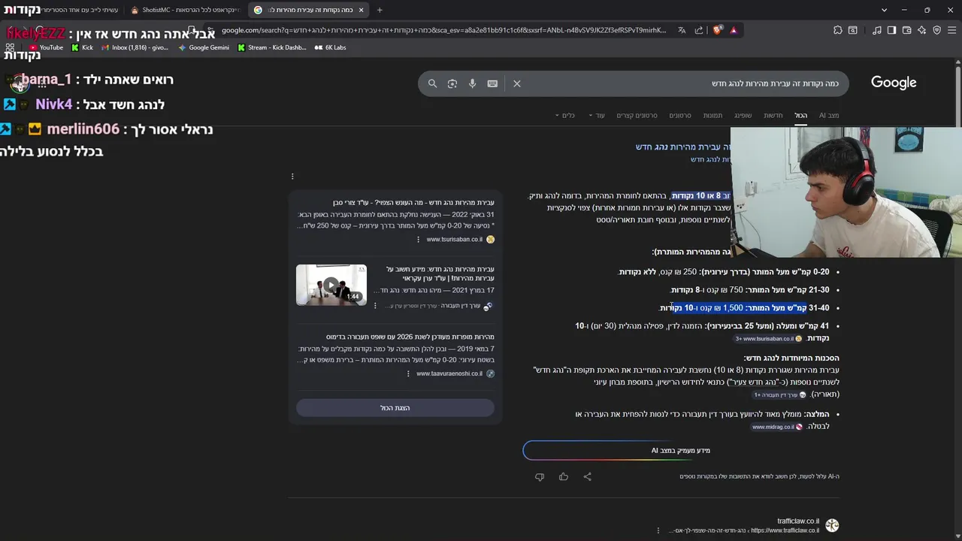Open Google Lens image search icon
The height and width of the screenshot is (541, 962).
pyautogui.click(x=452, y=83)
